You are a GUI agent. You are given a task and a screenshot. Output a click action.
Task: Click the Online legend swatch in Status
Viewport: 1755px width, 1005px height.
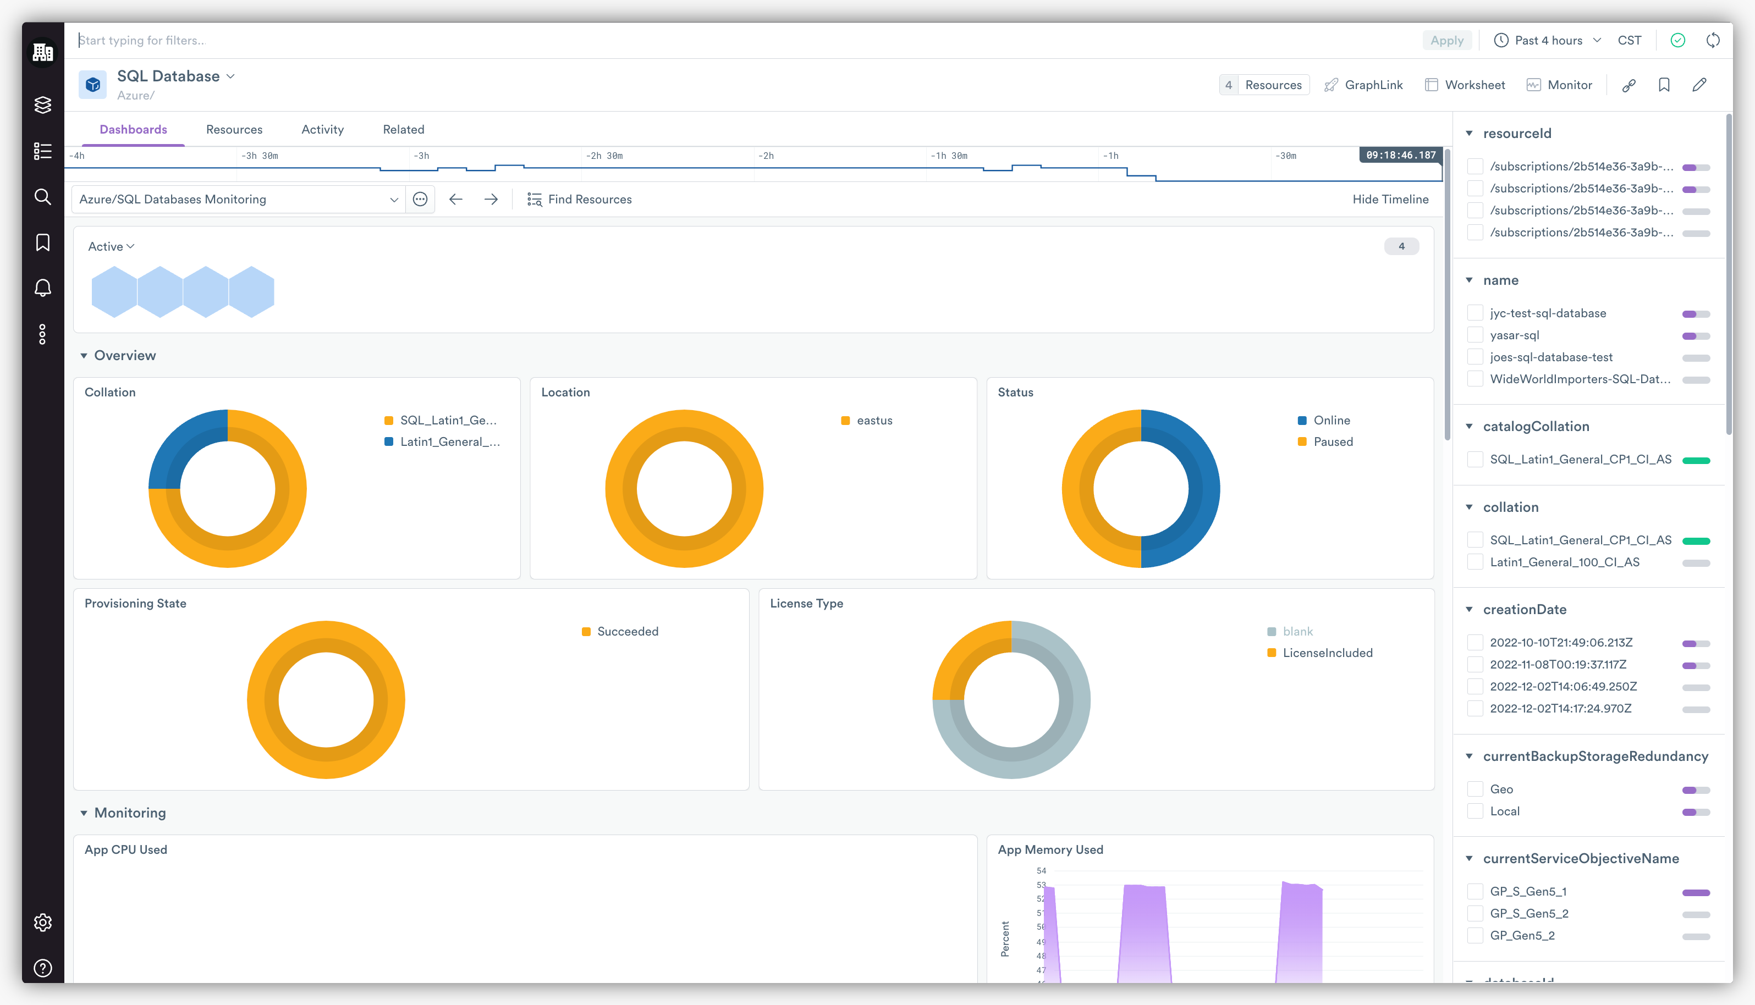point(1301,421)
